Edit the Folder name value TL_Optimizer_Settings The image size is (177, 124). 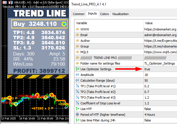click(x=160, y=63)
